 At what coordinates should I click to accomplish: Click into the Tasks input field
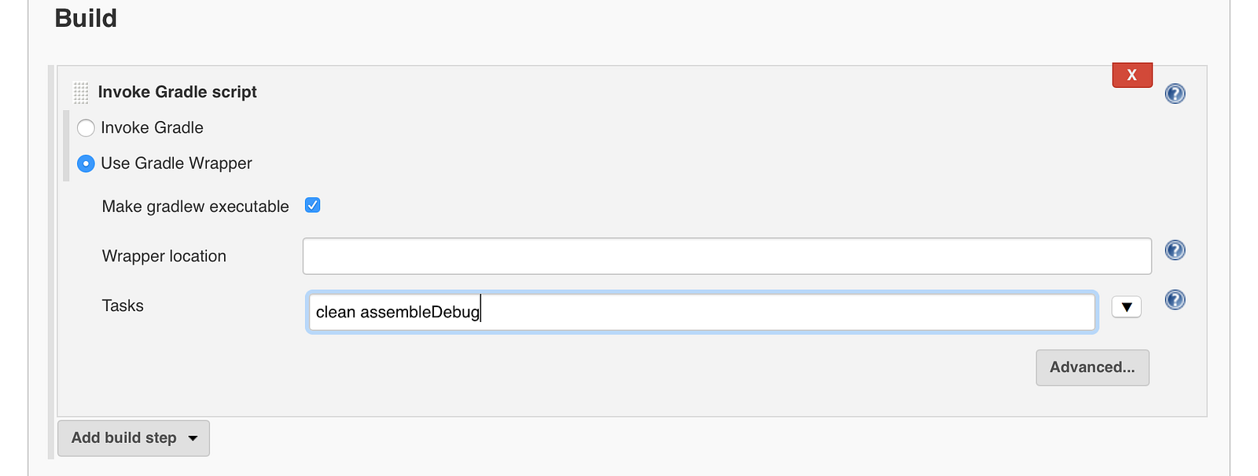point(701,312)
